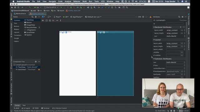This screenshot has height=112, width=200.
Task: Select RecyclerView in the palette list
Action: [x=31, y=27]
